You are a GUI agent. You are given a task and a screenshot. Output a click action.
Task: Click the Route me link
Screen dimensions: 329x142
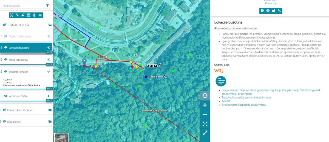(x=271, y=3)
